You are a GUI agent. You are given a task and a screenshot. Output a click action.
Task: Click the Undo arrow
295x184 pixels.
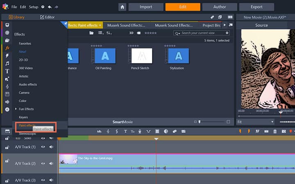(x=50, y=7)
